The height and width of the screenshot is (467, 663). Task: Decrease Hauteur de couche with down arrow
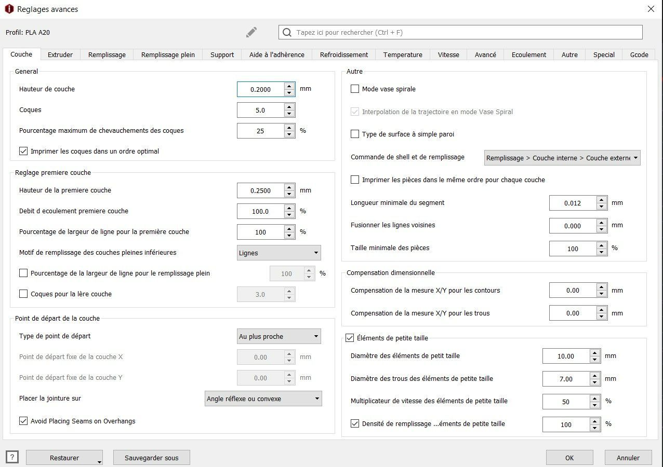[289, 93]
